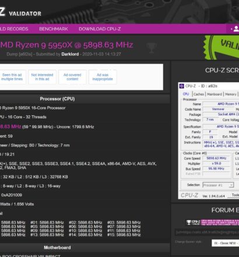
Task: Open the Benchmark menu item
Action: coord(54,29)
